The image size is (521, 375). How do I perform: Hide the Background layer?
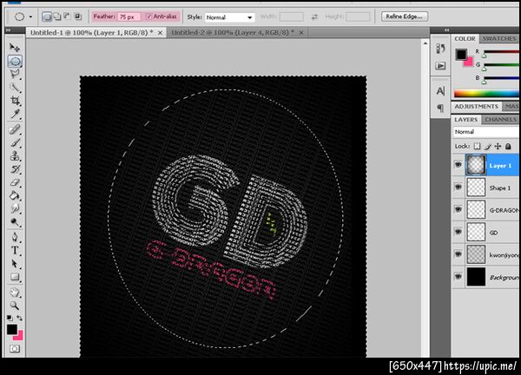click(x=458, y=276)
